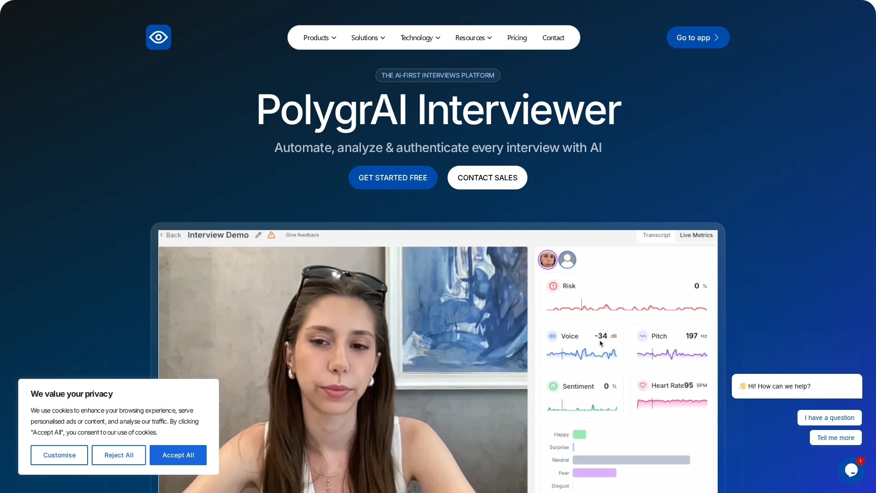Click the Risk 0 % value
Screen dimensions: 876x493
[x=701, y=286]
